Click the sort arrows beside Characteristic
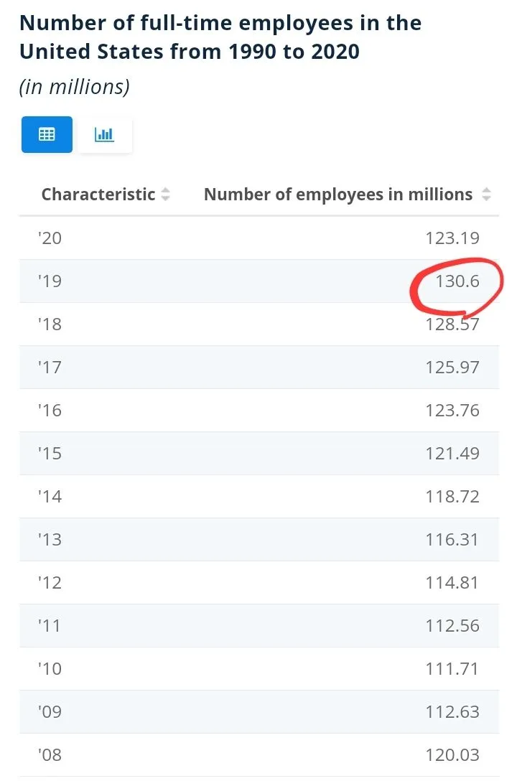The image size is (517, 781). tap(166, 195)
